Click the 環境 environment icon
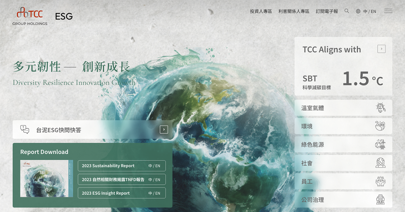The width and height of the screenshot is (405, 212). tap(380, 126)
